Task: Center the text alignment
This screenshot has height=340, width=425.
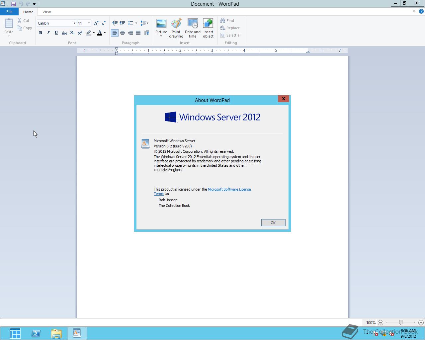Action: pyautogui.click(x=123, y=33)
